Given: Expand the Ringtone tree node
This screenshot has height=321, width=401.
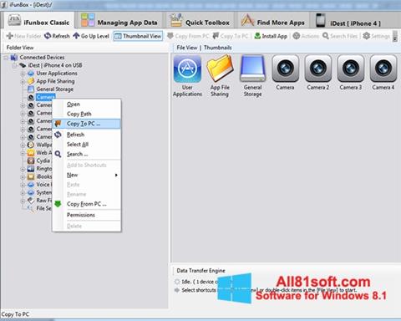Looking at the screenshot, I should click(23, 169).
